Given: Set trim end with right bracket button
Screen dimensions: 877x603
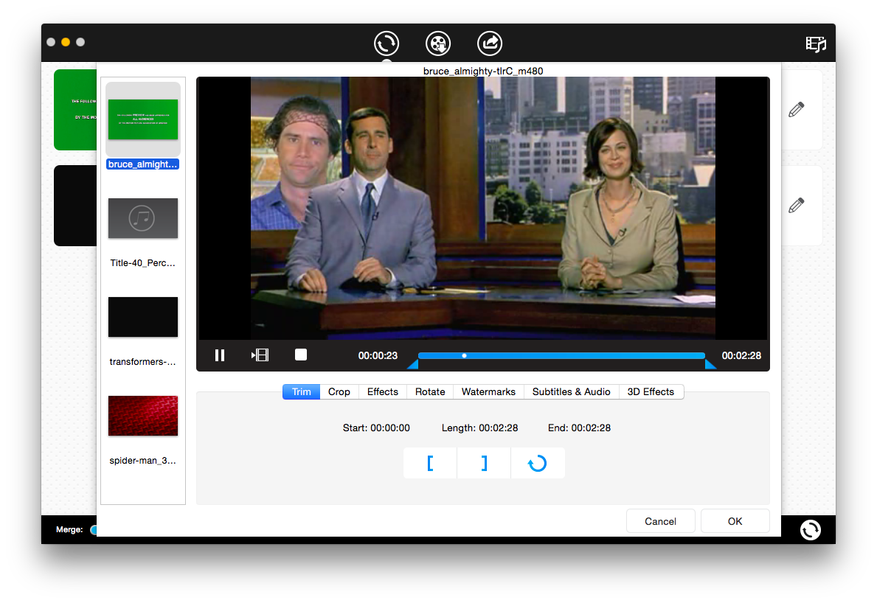Looking at the screenshot, I should [x=484, y=463].
